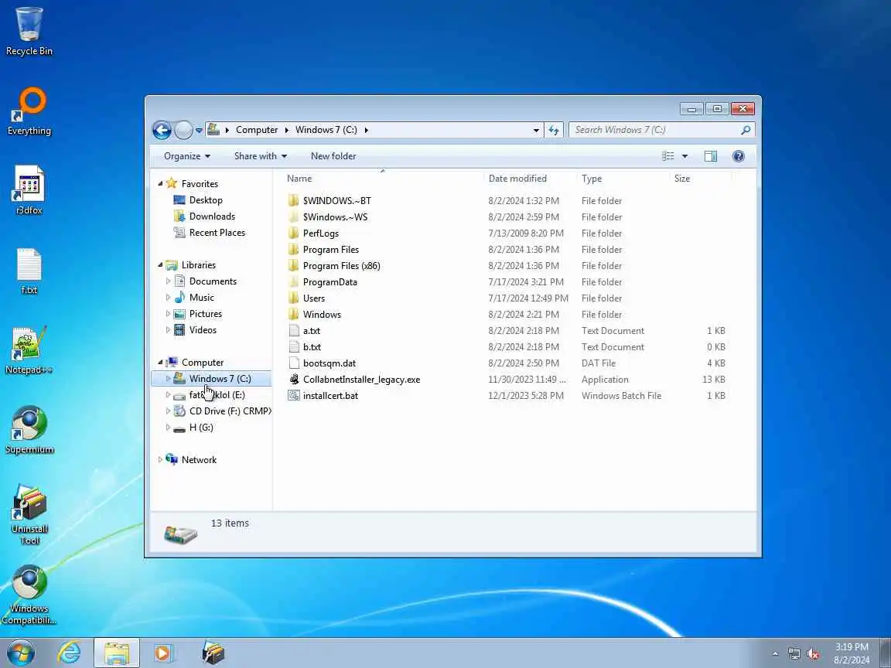Image resolution: width=891 pixels, height=668 pixels.
Task: Toggle the preview pane button
Action: pyautogui.click(x=710, y=156)
